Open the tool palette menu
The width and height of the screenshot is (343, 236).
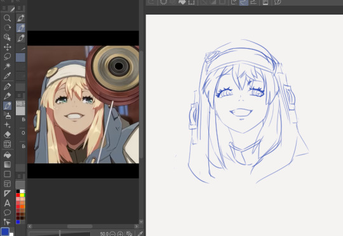(4, 8)
